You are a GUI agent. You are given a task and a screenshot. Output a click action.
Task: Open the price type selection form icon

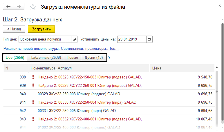[75, 39]
